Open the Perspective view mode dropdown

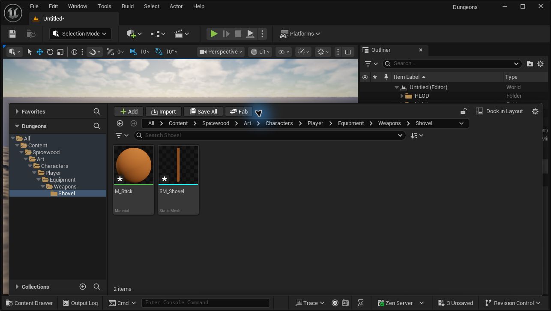point(221,52)
